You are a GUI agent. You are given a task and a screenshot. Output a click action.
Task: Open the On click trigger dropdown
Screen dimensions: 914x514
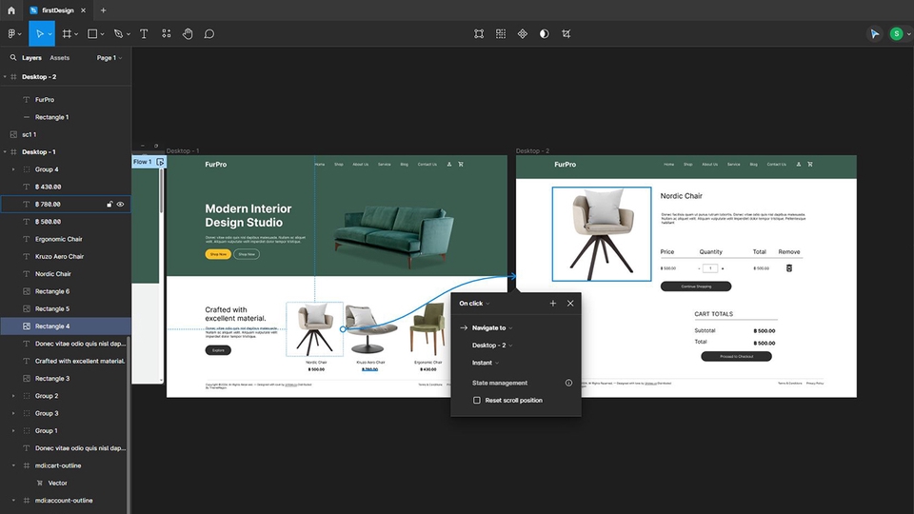click(474, 304)
